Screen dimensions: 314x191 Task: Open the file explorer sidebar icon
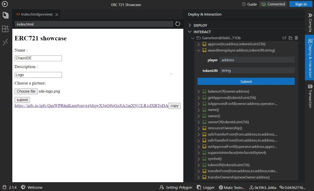(5, 15)
